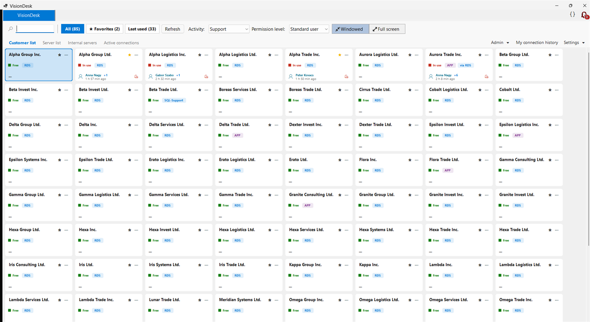Favorite the Alpha Group Inc. customer
Screen dimensions: 590x322
click(59, 55)
